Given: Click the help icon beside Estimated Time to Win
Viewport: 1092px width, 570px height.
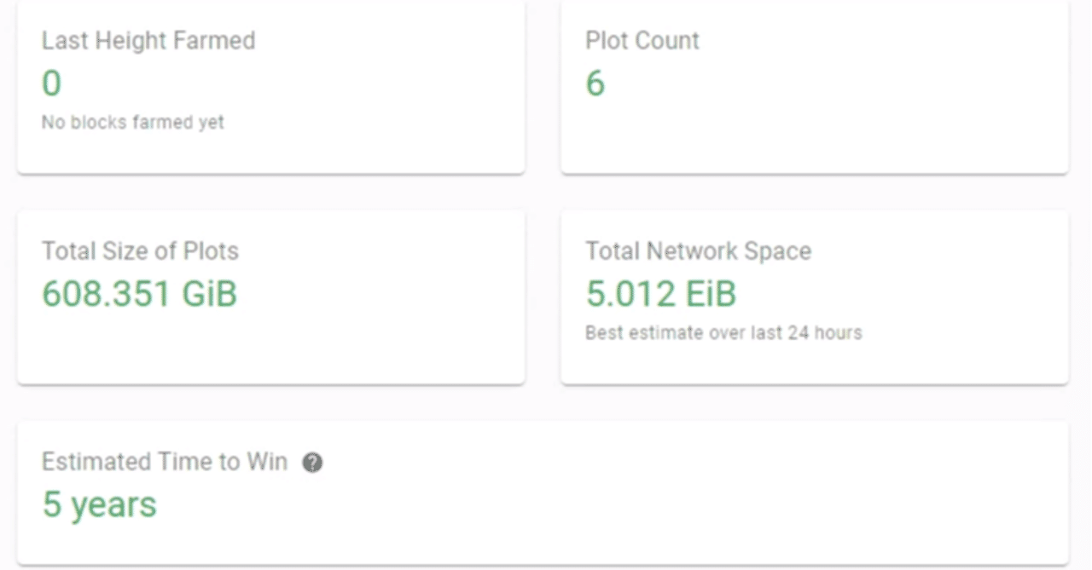Looking at the screenshot, I should (313, 463).
